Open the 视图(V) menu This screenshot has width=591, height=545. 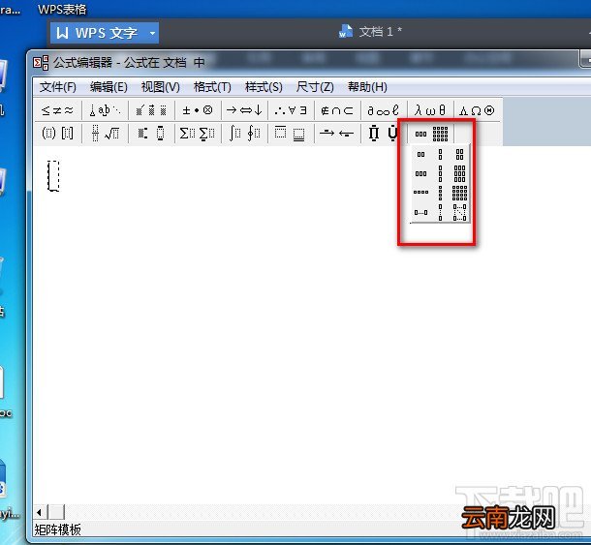pyautogui.click(x=160, y=87)
